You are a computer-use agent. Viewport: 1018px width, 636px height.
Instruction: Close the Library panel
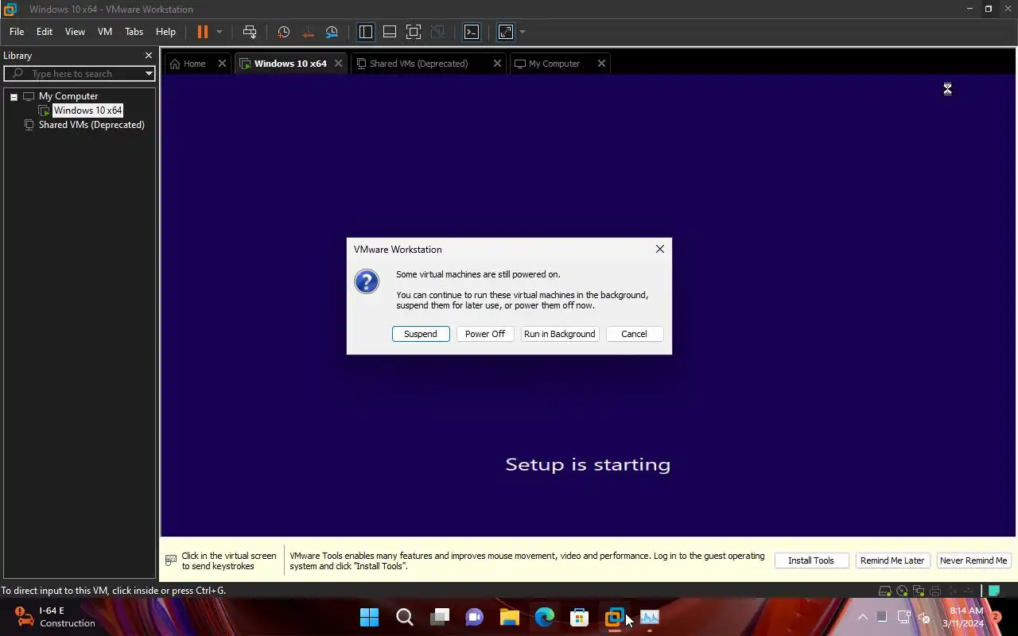pyautogui.click(x=148, y=56)
